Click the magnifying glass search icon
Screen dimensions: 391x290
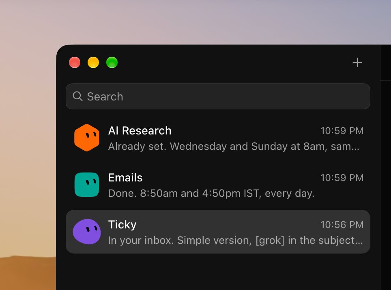click(x=77, y=96)
